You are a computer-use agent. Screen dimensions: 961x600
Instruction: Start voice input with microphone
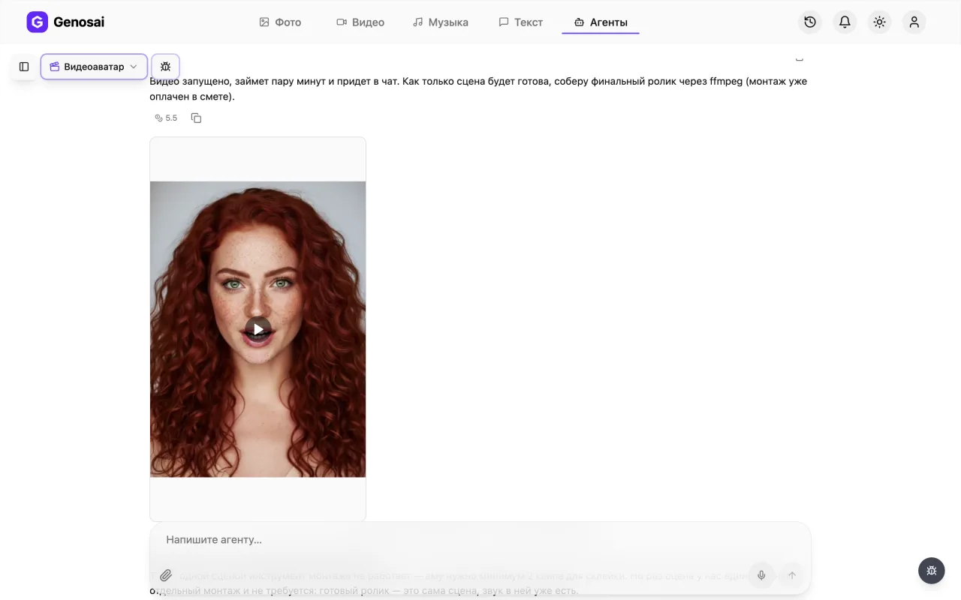click(761, 575)
